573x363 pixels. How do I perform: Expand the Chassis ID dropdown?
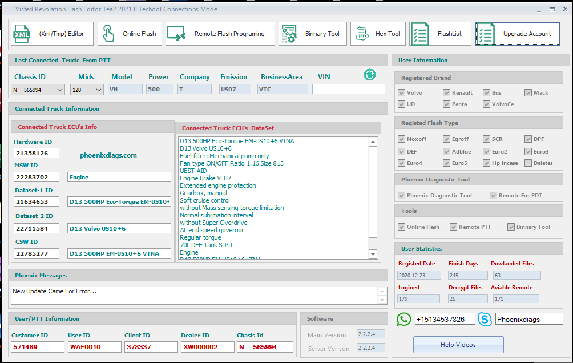[x=60, y=90]
